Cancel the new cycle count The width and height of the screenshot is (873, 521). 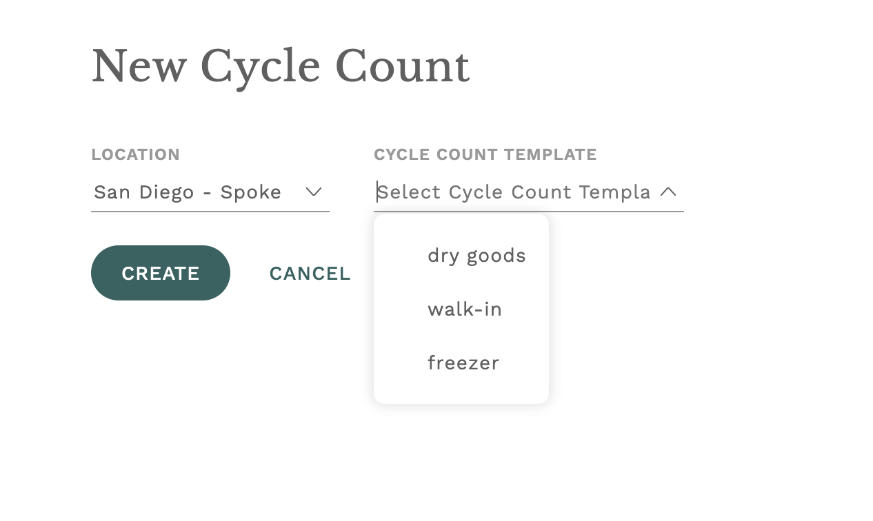310,274
